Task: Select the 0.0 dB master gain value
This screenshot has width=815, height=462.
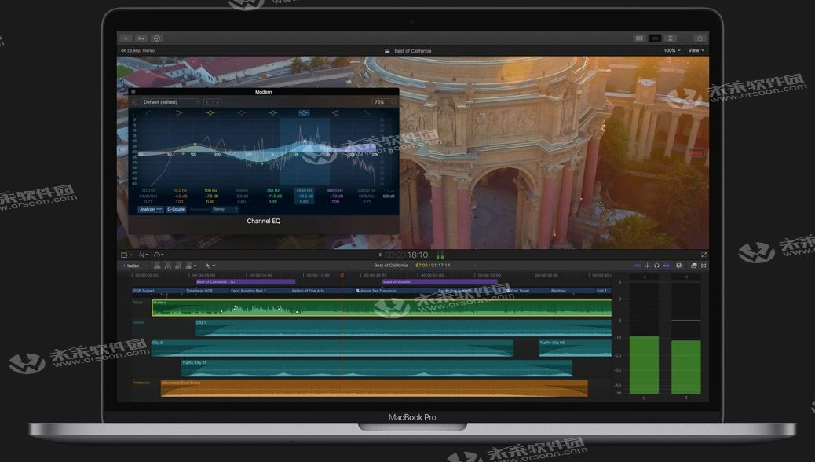Action: (389, 196)
